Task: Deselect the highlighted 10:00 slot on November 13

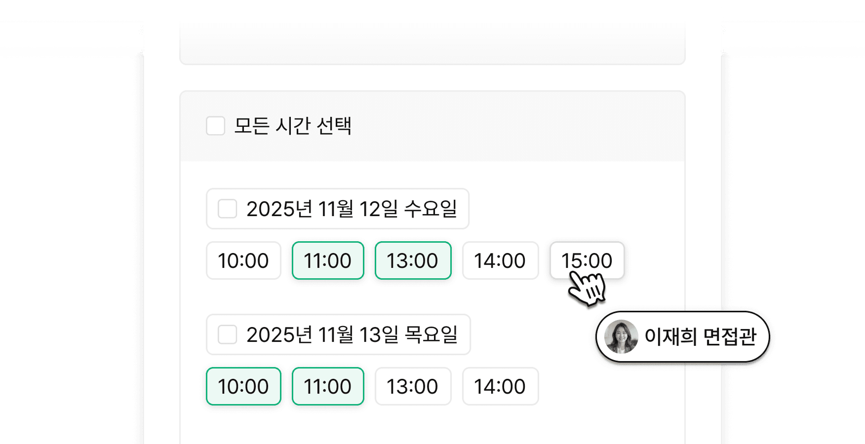Action: 243,386
